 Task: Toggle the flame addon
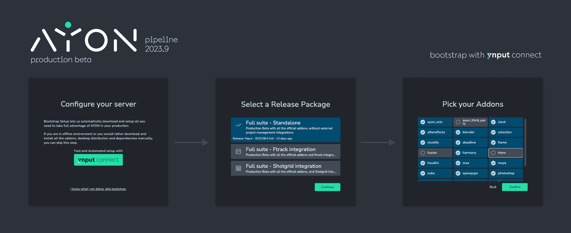coord(505,142)
